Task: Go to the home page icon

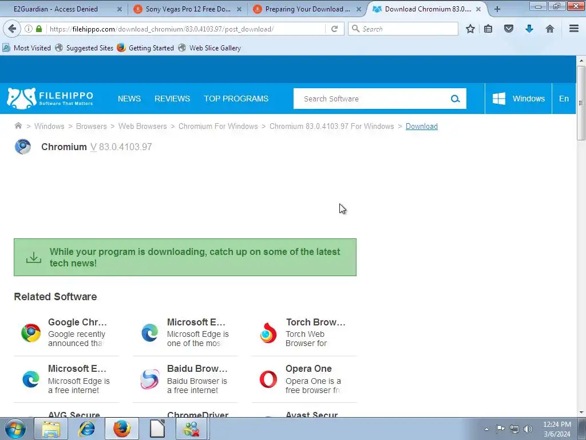Action: click(x=550, y=29)
